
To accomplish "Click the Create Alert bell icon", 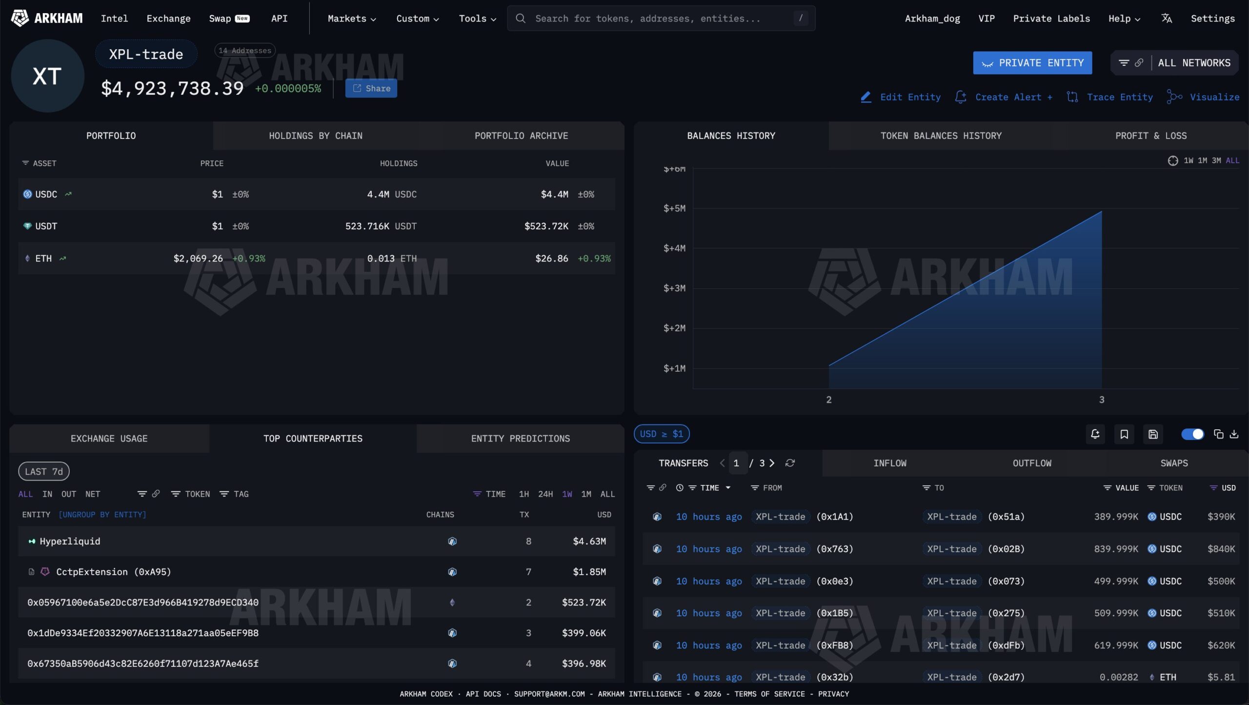I will tap(960, 97).
